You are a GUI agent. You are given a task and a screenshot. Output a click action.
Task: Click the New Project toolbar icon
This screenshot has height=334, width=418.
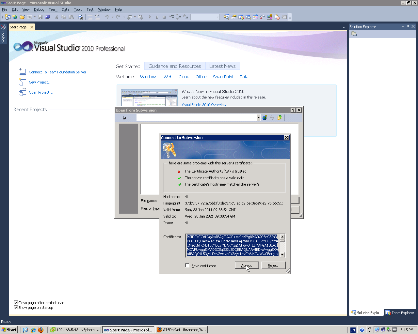[x=8, y=17]
